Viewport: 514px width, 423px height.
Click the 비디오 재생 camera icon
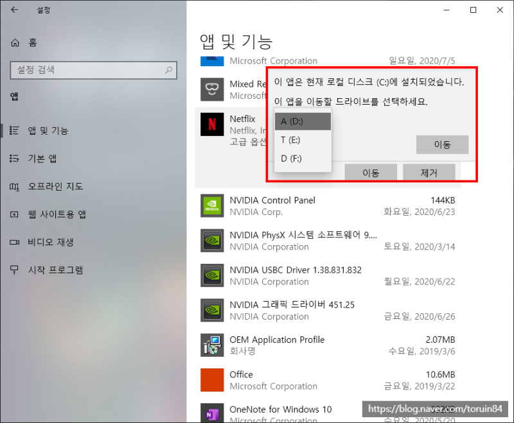(14, 242)
